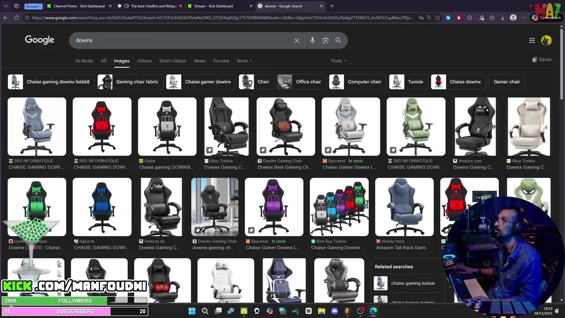Image resolution: width=565 pixels, height=318 pixels.
Task: Switch to the News results tab
Action: (200, 61)
